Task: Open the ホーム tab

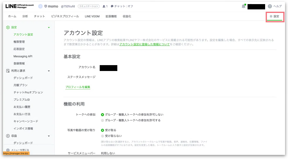Action: 12,16
